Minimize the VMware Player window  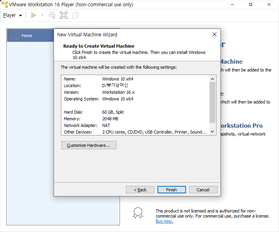pyautogui.click(x=232, y=4)
